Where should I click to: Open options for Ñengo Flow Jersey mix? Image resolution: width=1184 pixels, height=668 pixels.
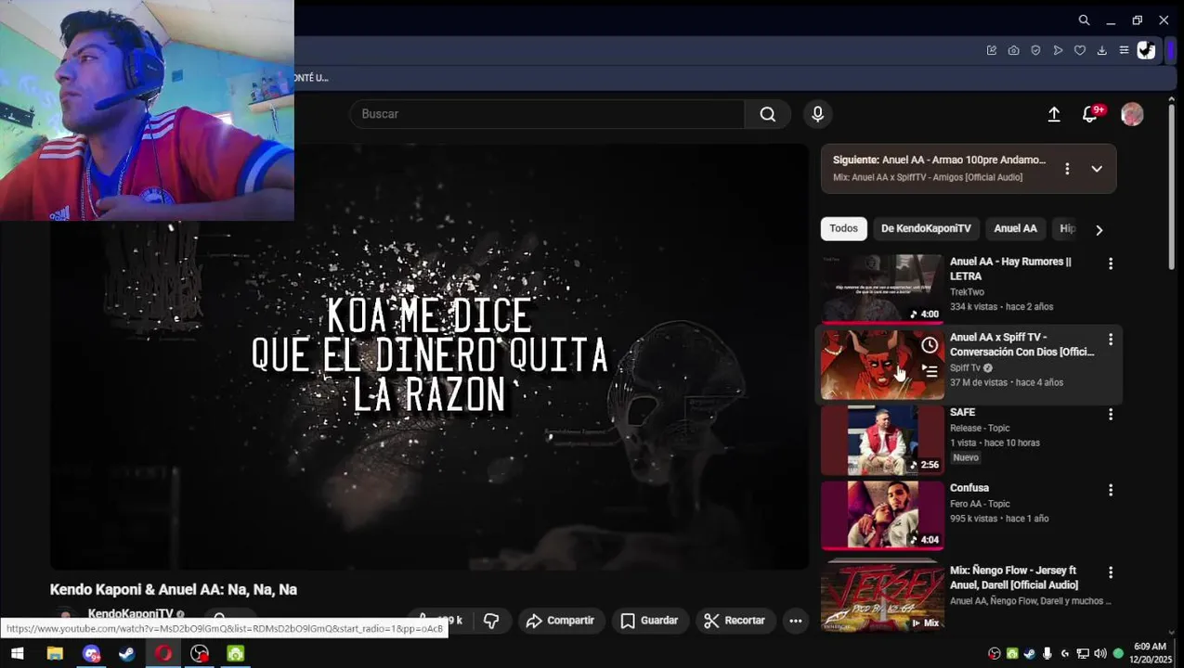pyautogui.click(x=1111, y=573)
